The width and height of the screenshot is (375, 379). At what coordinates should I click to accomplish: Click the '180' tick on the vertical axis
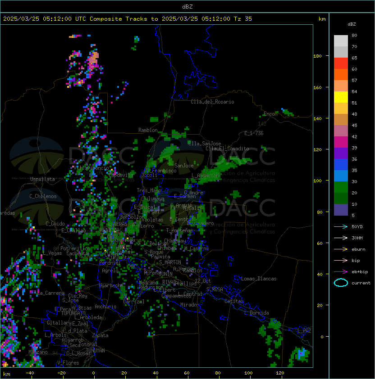[x=317, y=56]
